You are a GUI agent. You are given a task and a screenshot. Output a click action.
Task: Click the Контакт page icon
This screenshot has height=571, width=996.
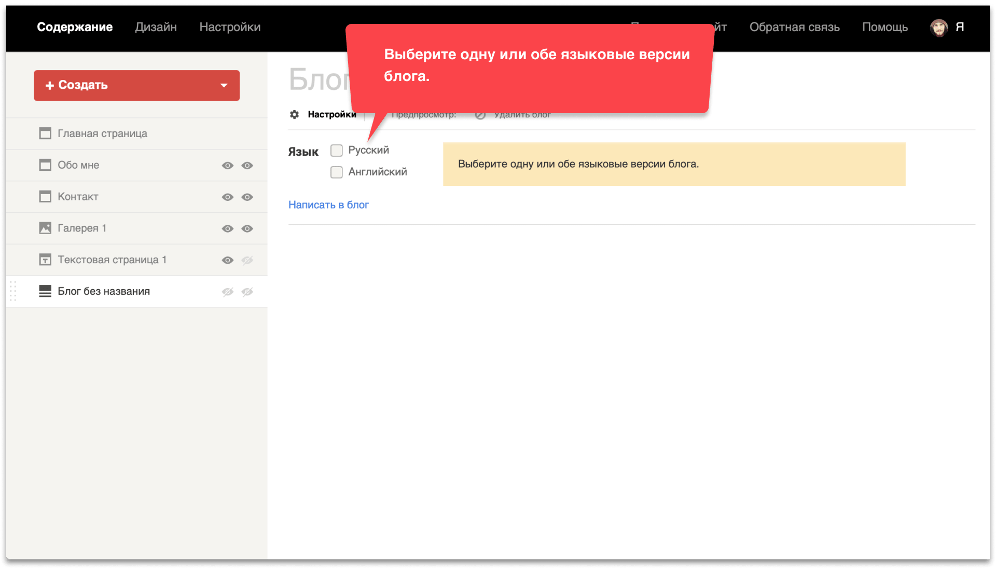click(45, 197)
